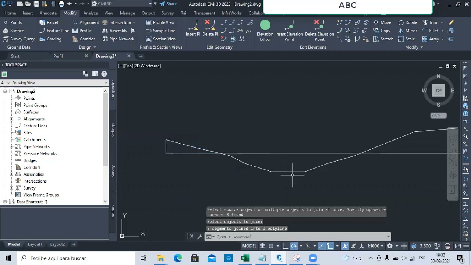The width and height of the screenshot is (471, 265).
Task: Open the Points tool in Ground Data
Action: tap(13, 22)
